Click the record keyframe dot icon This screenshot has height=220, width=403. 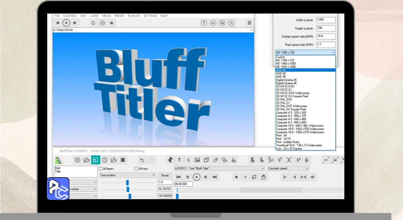pyautogui.click(x=236, y=177)
